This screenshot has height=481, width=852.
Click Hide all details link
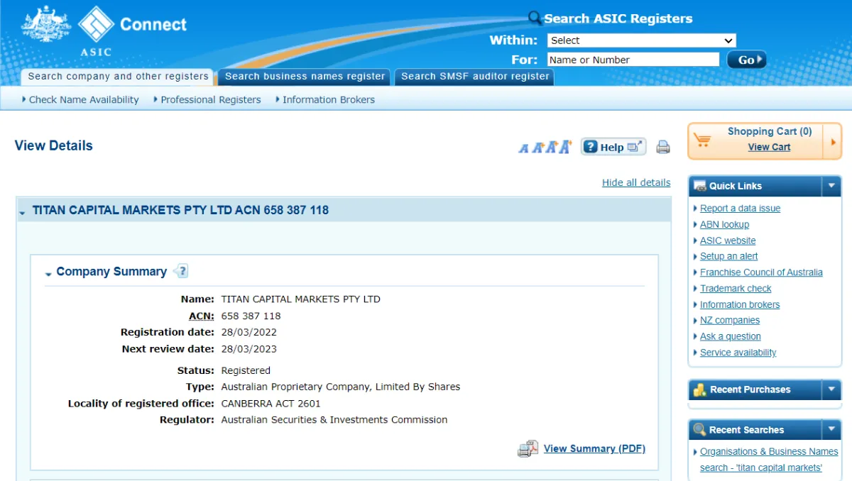pos(636,182)
